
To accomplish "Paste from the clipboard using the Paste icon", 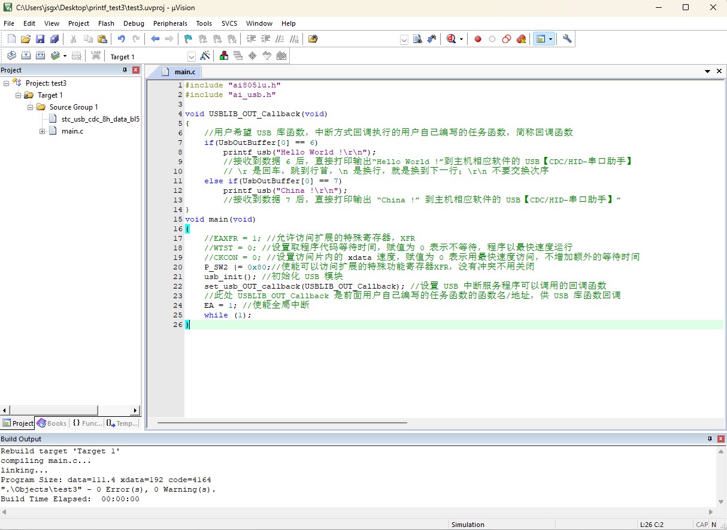I will point(102,39).
